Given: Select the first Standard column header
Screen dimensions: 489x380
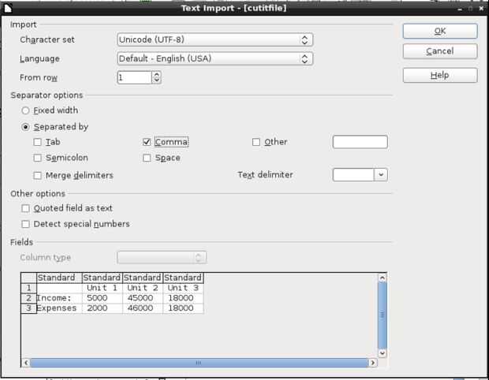Looking at the screenshot, I should (x=59, y=278).
